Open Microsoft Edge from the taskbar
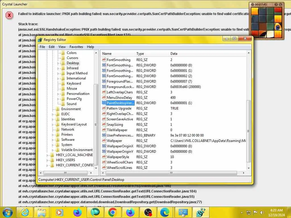This screenshot has height=218, width=291. pyautogui.click(x=165, y=212)
